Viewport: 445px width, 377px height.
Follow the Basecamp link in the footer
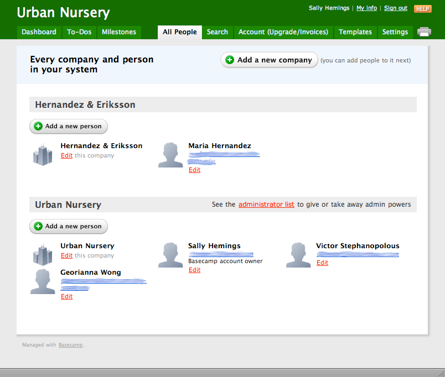[x=71, y=345]
